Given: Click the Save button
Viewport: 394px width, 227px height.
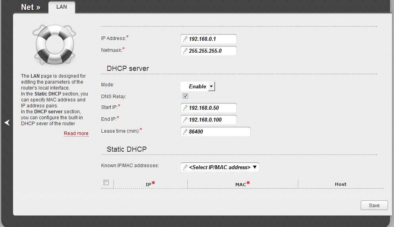Looking at the screenshot, I should pyautogui.click(x=374, y=206).
